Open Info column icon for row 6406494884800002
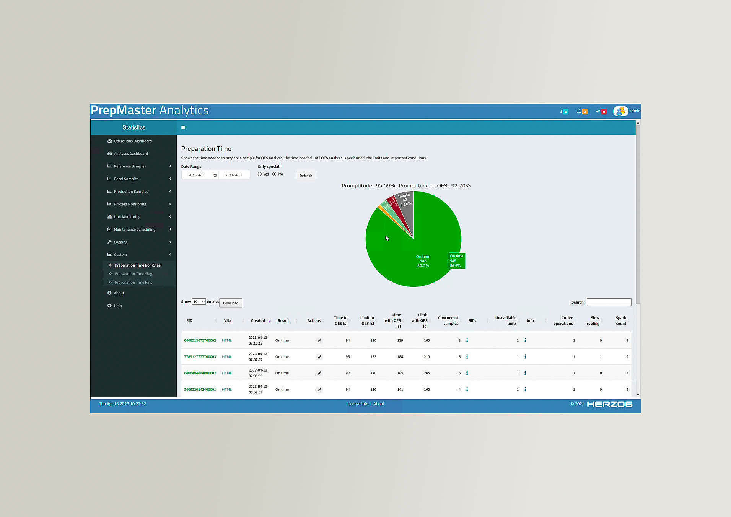The height and width of the screenshot is (517, 731). (x=525, y=373)
